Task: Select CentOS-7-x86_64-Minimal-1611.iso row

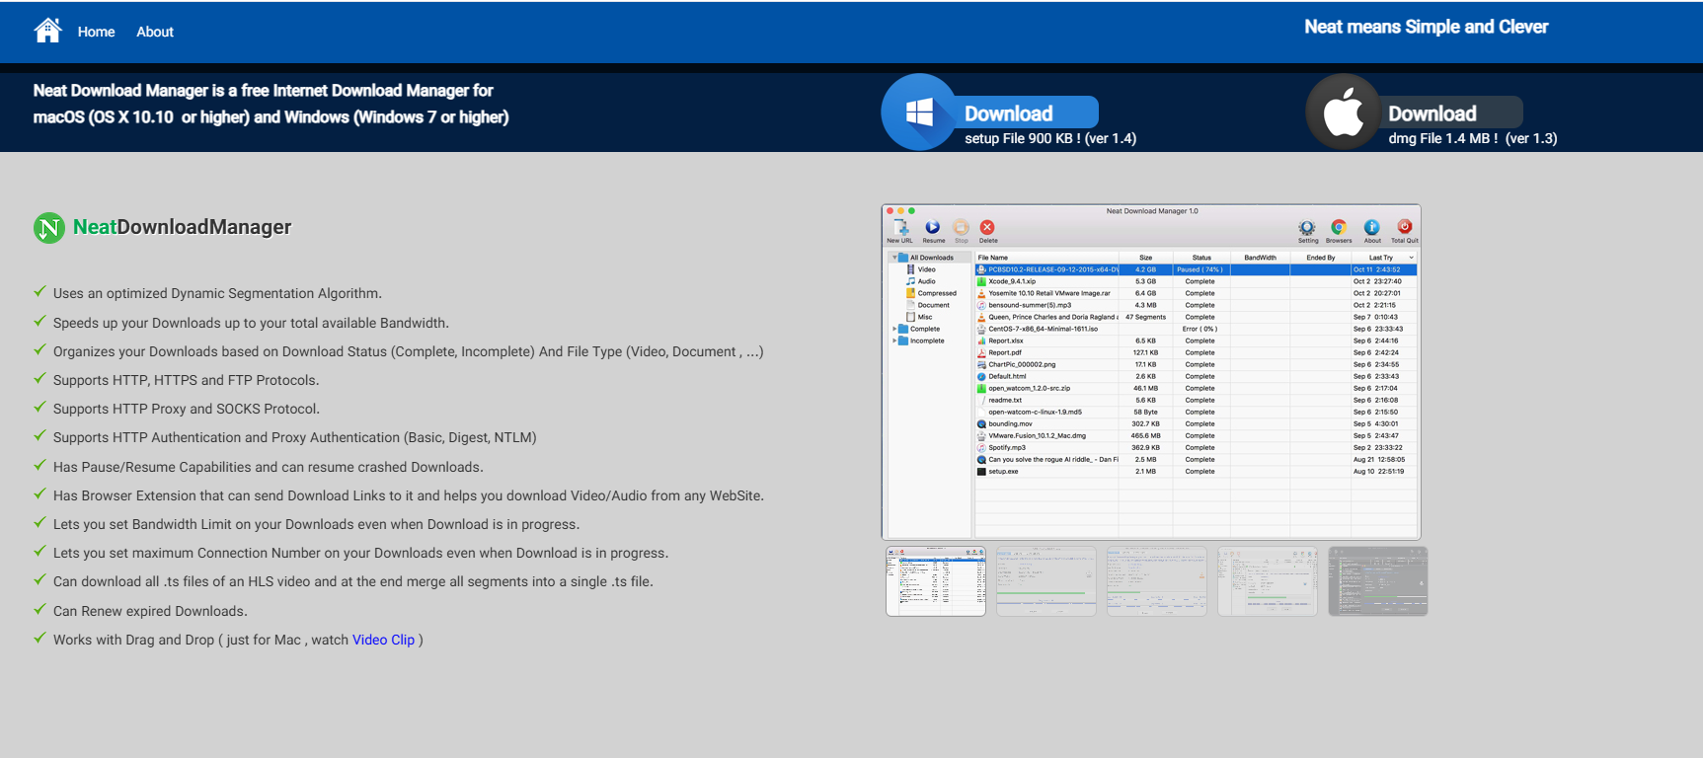Action: 1196,329
